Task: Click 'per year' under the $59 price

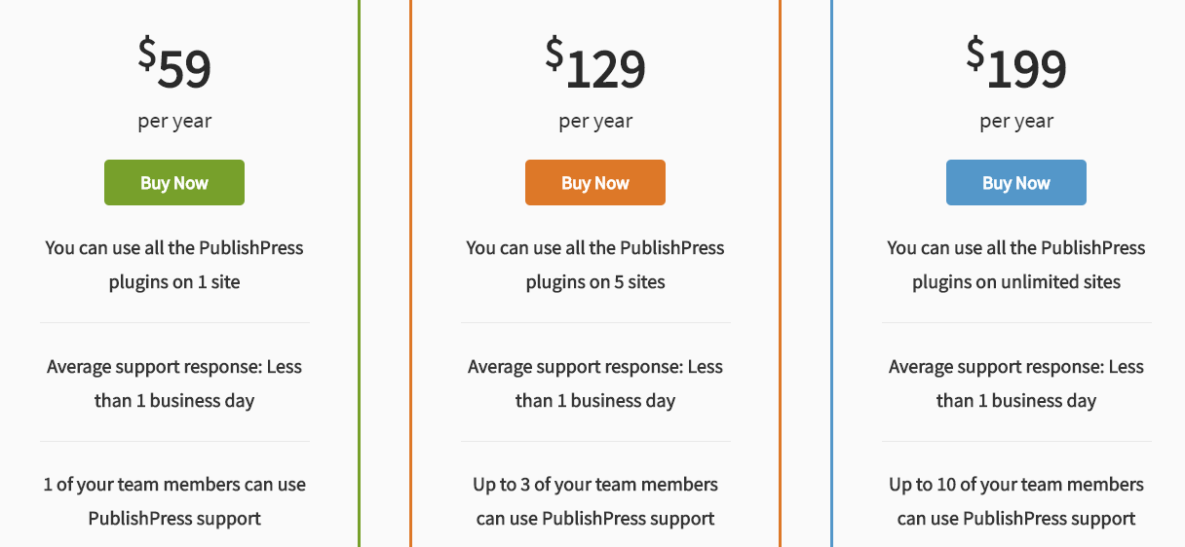Action: 174,122
